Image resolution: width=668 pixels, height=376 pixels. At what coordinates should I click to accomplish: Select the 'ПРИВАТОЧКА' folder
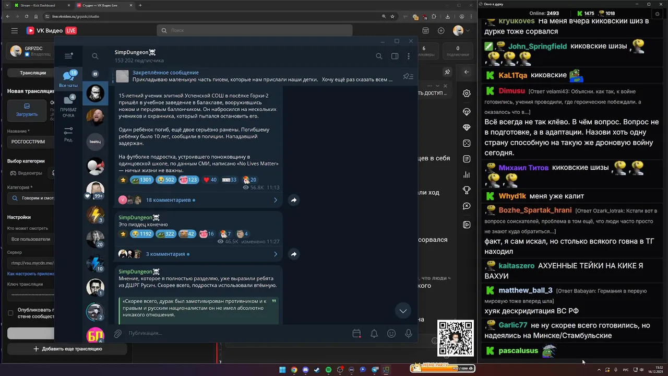coord(68,106)
